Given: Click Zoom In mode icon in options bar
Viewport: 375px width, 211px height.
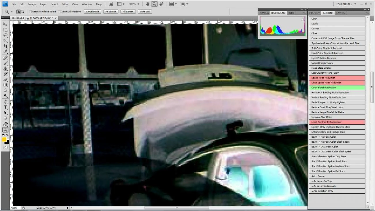Looking at the screenshot, I should (18, 12).
